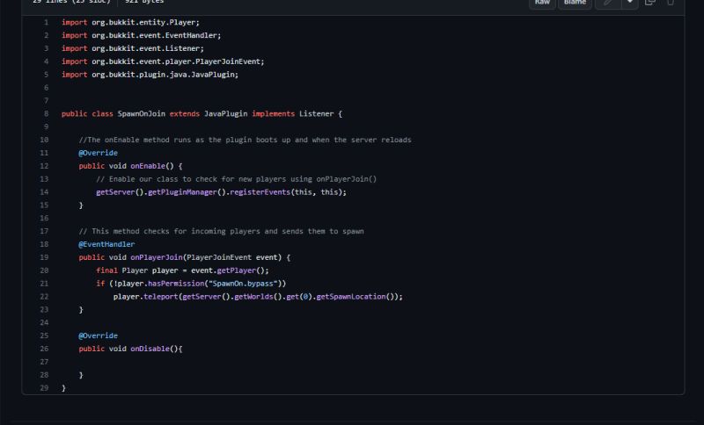Click the 'final' keyword on line 20
Viewport: 704px width, 425px height.
(106, 270)
